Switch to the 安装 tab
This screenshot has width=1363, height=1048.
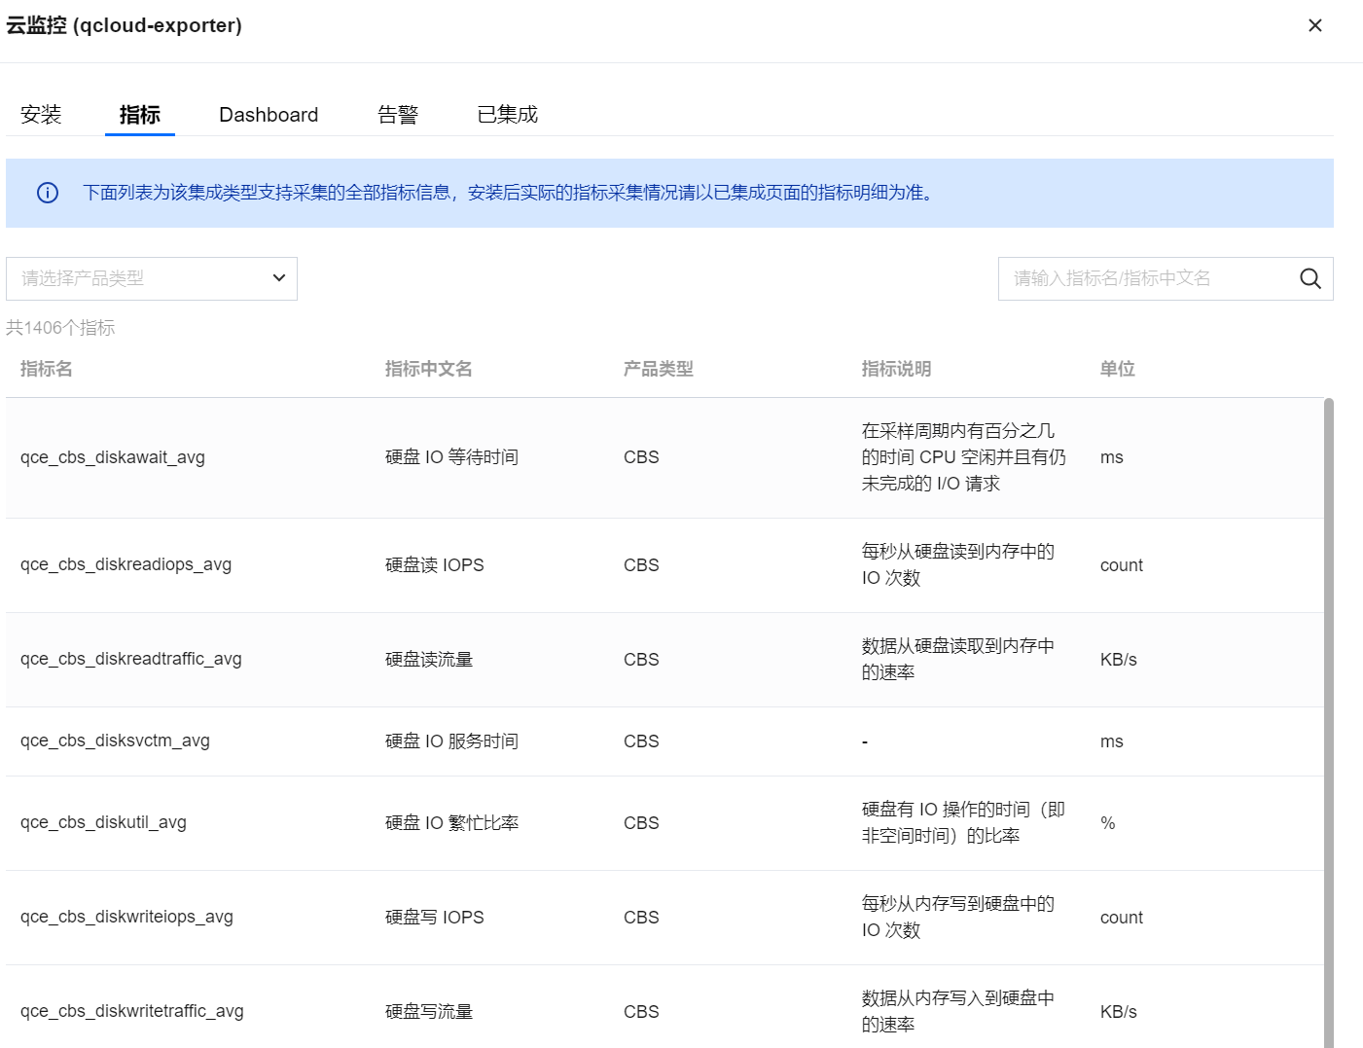(x=41, y=115)
